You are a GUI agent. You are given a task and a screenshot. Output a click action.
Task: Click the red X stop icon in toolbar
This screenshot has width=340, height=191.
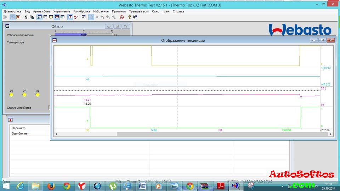[x=18, y=17]
